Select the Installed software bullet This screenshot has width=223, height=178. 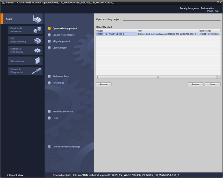pyautogui.click(x=49, y=112)
